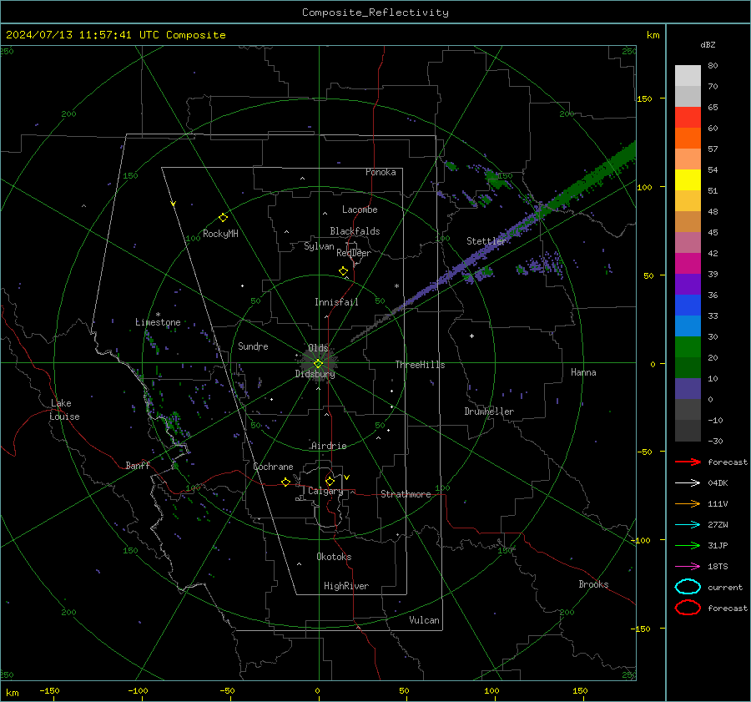The height and width of the screenshot is (702, 751).
Task: Click the 'current' legend text
Action: click(x=725, y=588)
